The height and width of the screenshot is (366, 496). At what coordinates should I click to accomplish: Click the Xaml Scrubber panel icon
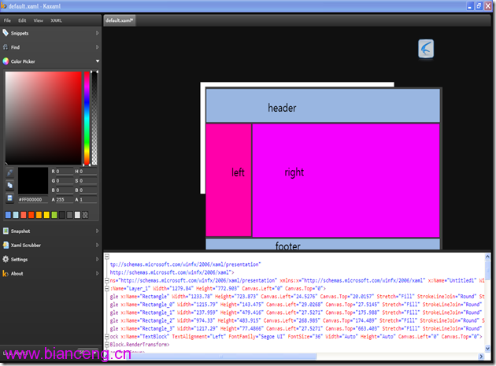(6, 245)
